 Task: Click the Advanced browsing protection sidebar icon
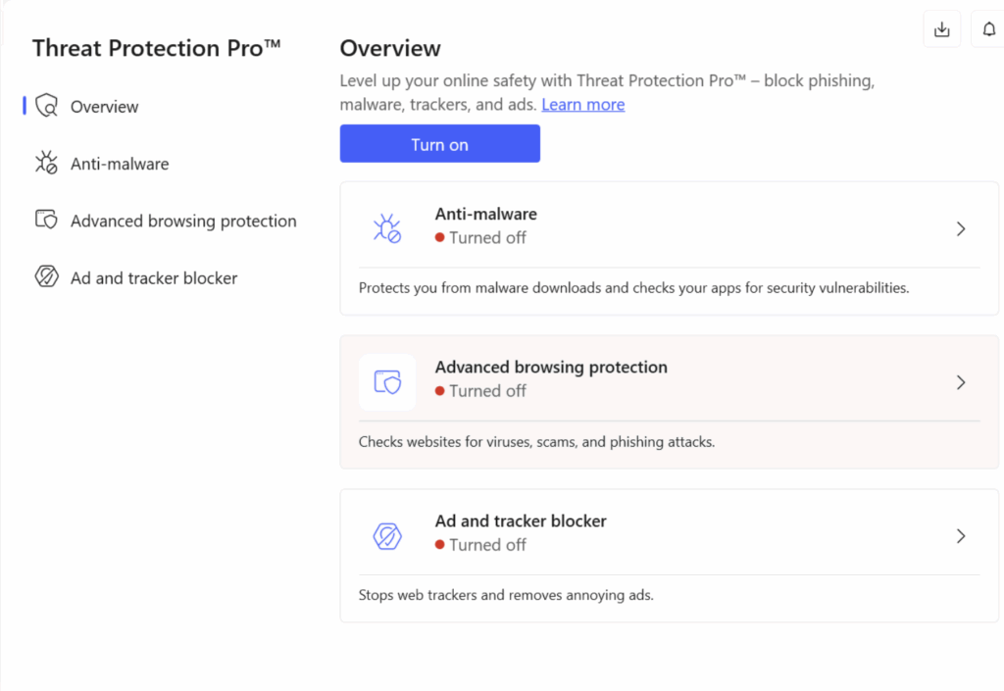[x=46, y=221]
